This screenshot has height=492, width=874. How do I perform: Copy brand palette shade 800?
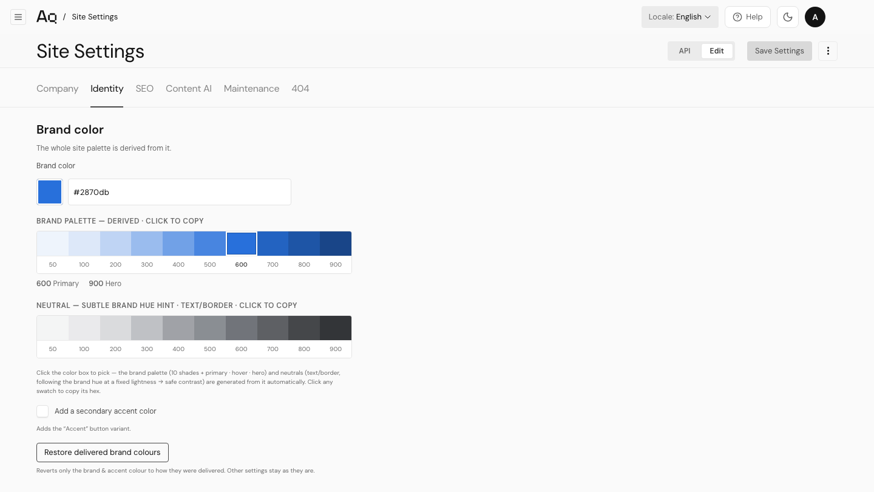click(x=304, y=244)
